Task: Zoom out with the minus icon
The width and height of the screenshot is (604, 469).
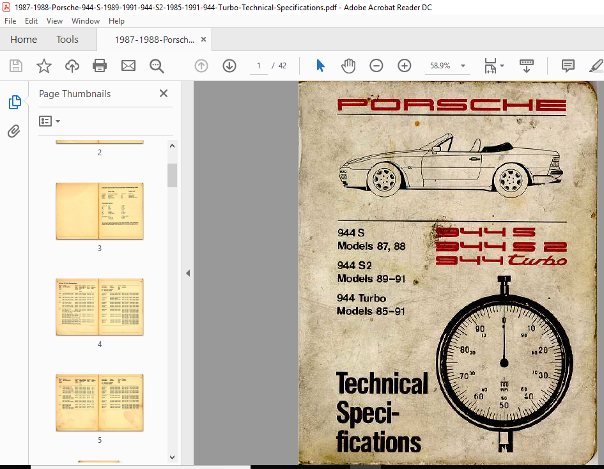Action: [376, 66]
